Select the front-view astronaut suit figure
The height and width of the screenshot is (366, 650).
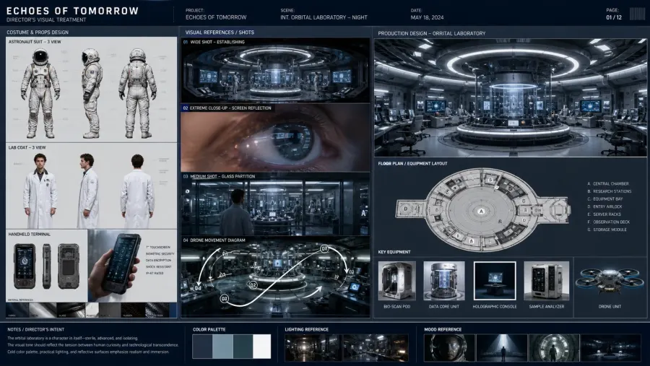(40, 94)
